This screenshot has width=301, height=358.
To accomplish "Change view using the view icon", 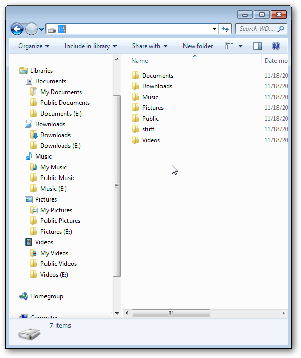I will pos(229,46).
